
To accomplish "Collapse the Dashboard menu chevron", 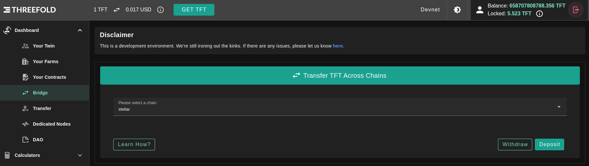I will [80, 30].
